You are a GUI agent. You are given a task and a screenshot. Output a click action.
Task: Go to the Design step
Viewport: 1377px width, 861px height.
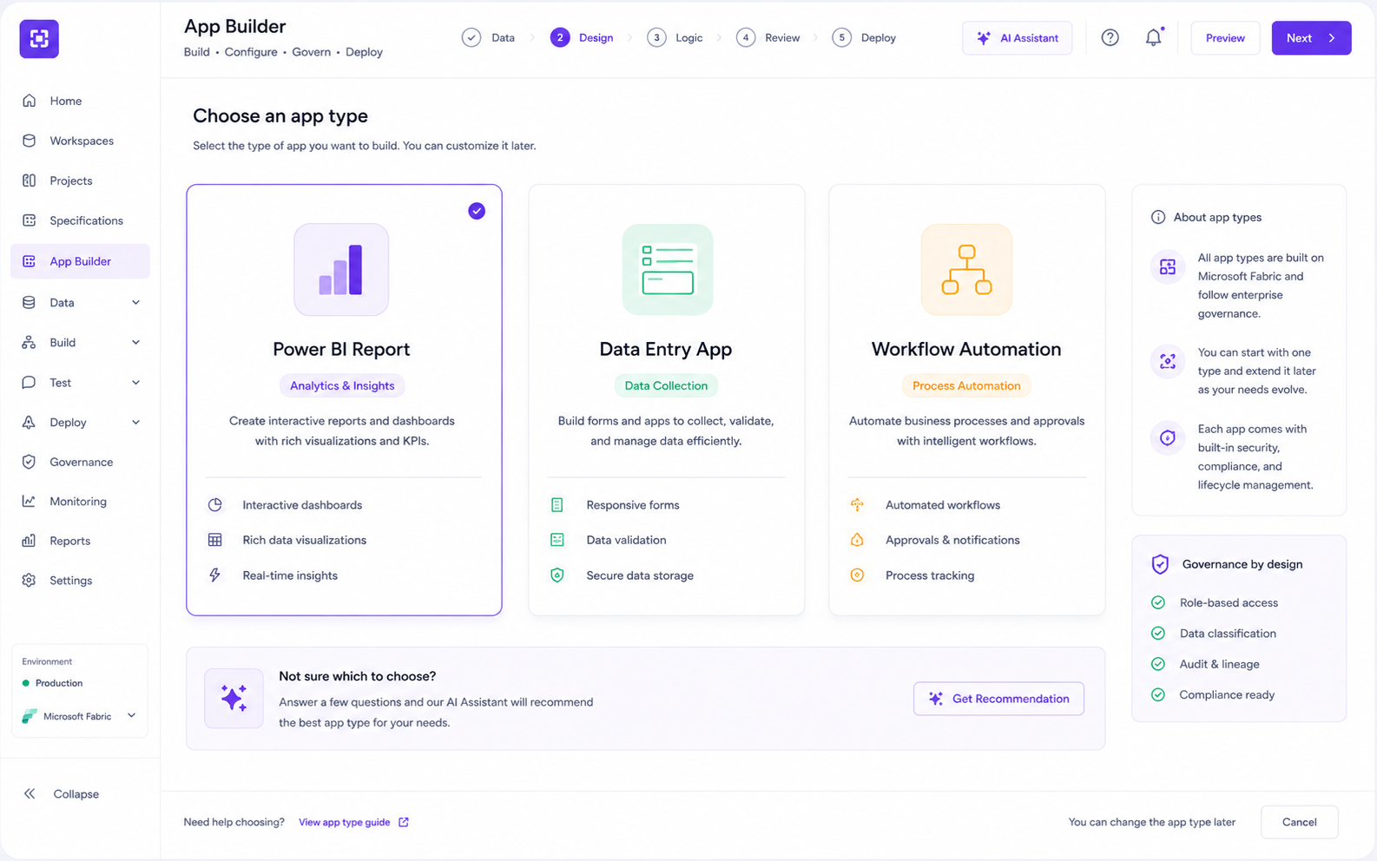coord(583,37)
